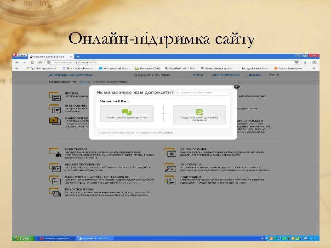331x248 pixels.
Task: Open the Довідка help link
Action: [255, 75]
